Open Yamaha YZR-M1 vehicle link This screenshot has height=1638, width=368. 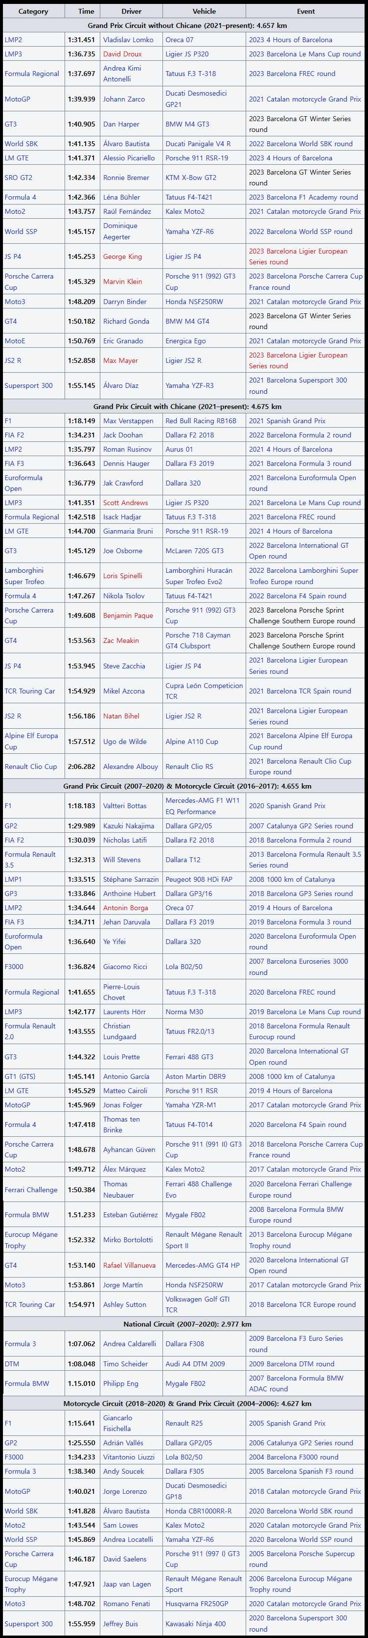(x=191, y=1105)
